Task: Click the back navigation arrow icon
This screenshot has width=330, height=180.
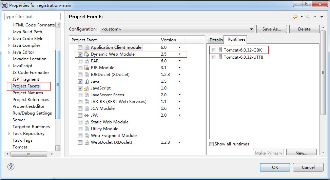Action: (x=295, y=17)
